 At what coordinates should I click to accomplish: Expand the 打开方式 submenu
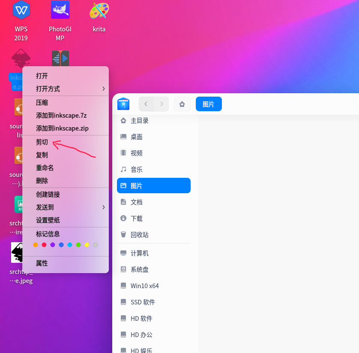click(x=66, y=89)
